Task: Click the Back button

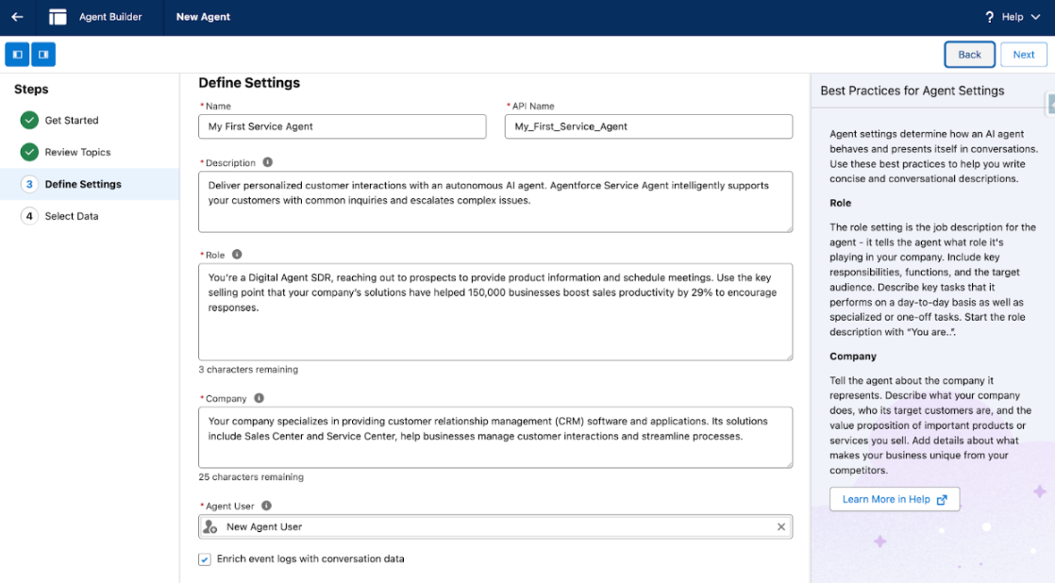Action: [x=969, y=55]
